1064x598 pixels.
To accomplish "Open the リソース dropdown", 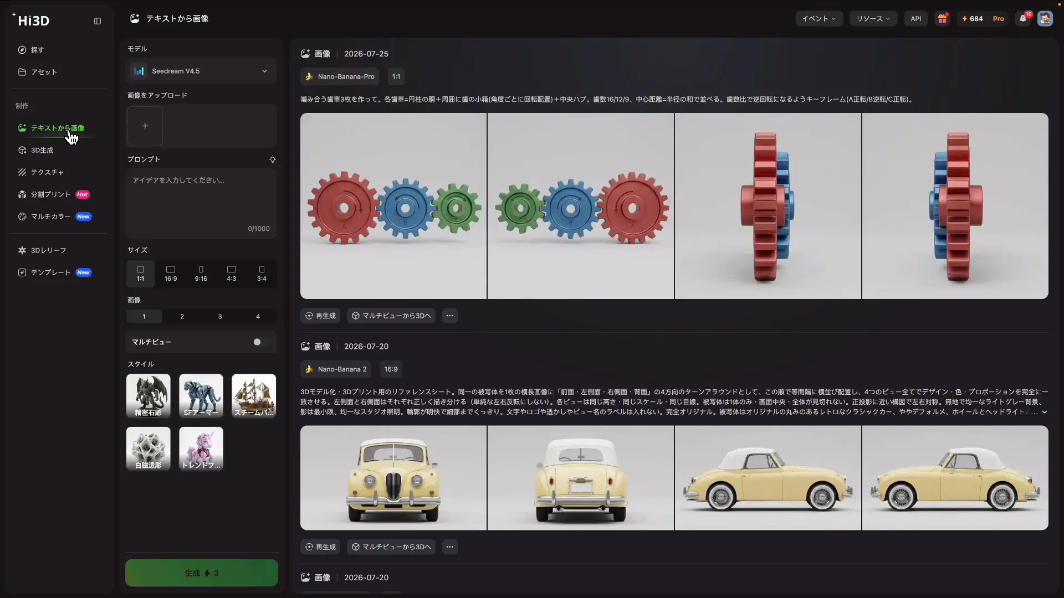I will (x=873, y=19).
